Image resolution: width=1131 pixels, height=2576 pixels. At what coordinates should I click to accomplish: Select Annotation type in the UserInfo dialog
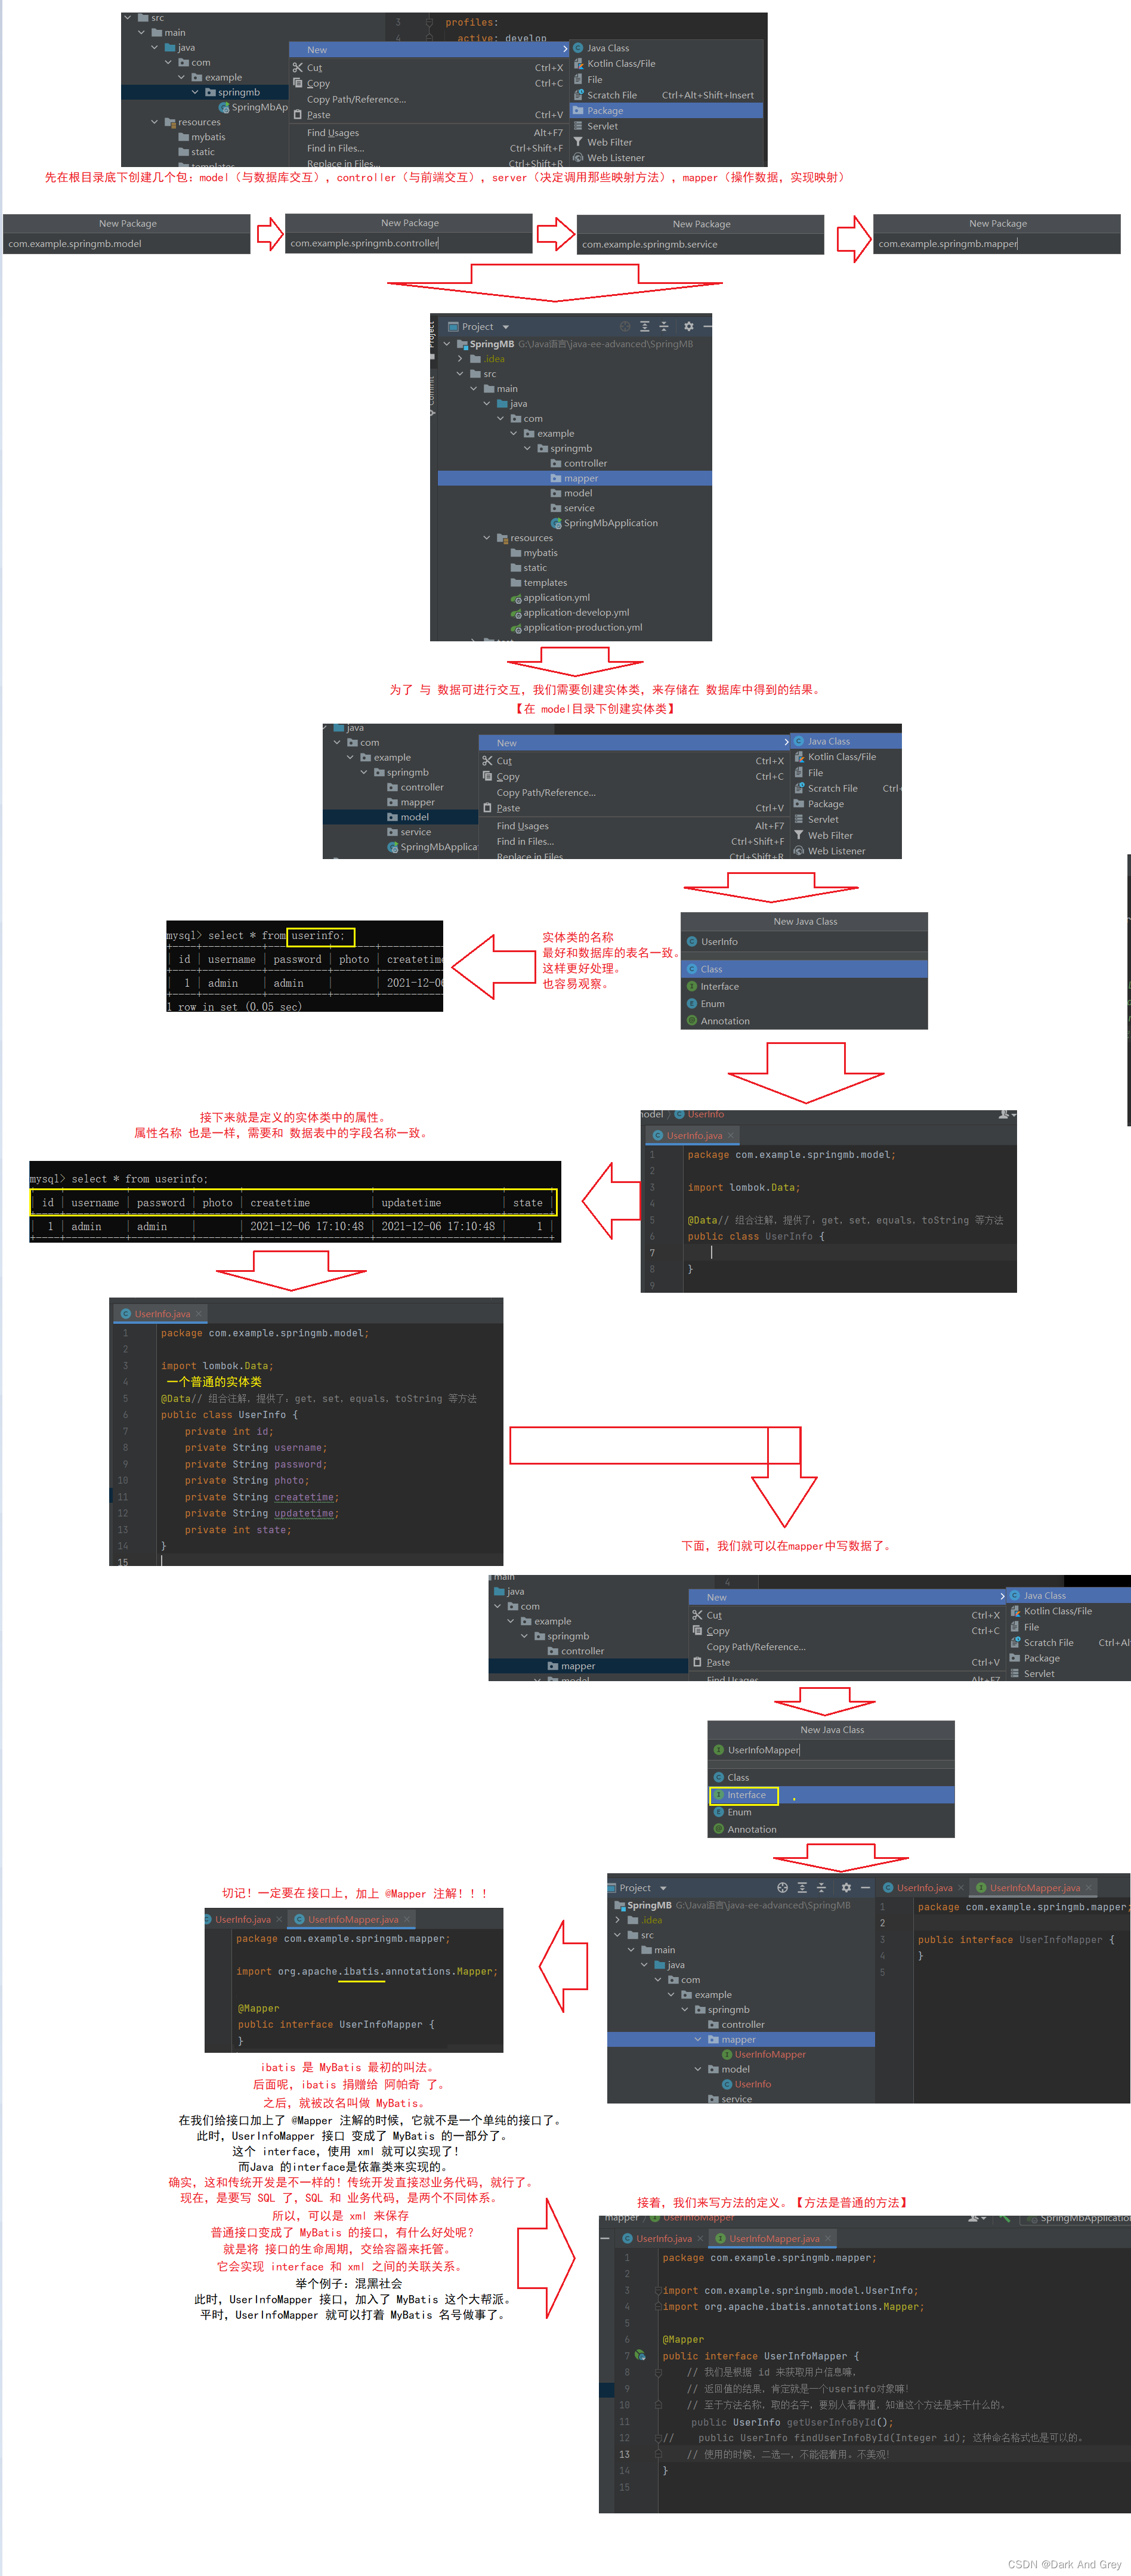tap(804, 1021)
